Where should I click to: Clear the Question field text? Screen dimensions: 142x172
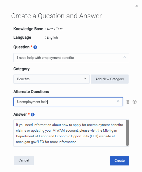coord(125,57)
